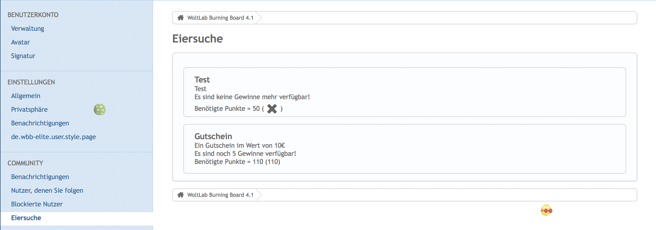656x230 pixels.
Task: Open Benachrichtigungen under Einstellungen
Action: click(x=40, y=123)
